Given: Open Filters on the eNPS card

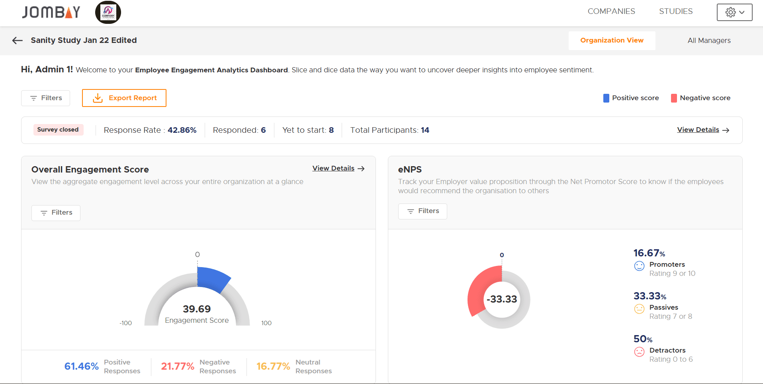Looking at the screenshot, I should [x=423, y=211].
